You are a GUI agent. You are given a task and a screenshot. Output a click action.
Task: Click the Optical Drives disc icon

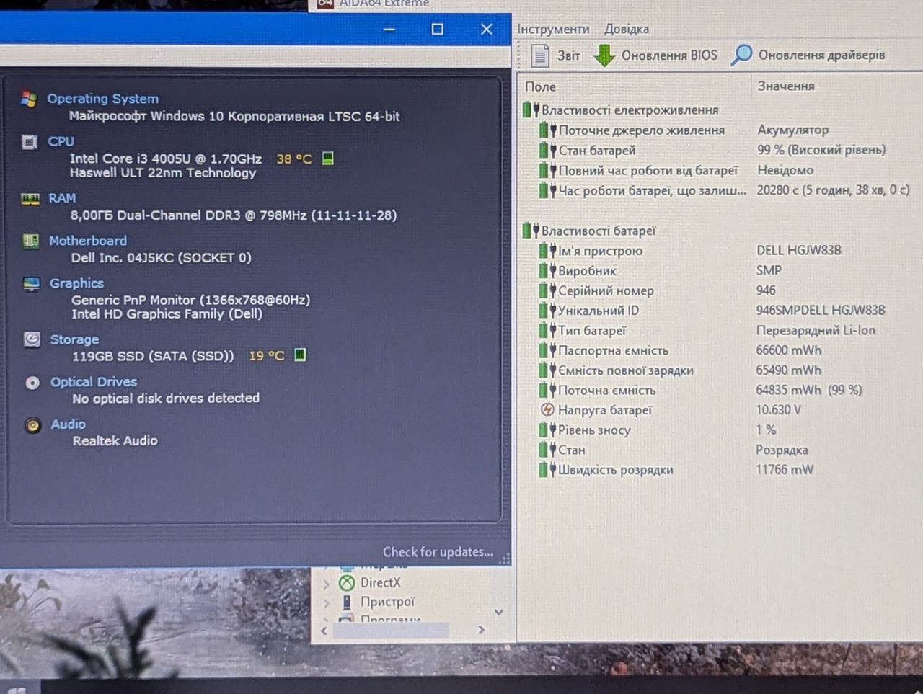click(32, 383)
